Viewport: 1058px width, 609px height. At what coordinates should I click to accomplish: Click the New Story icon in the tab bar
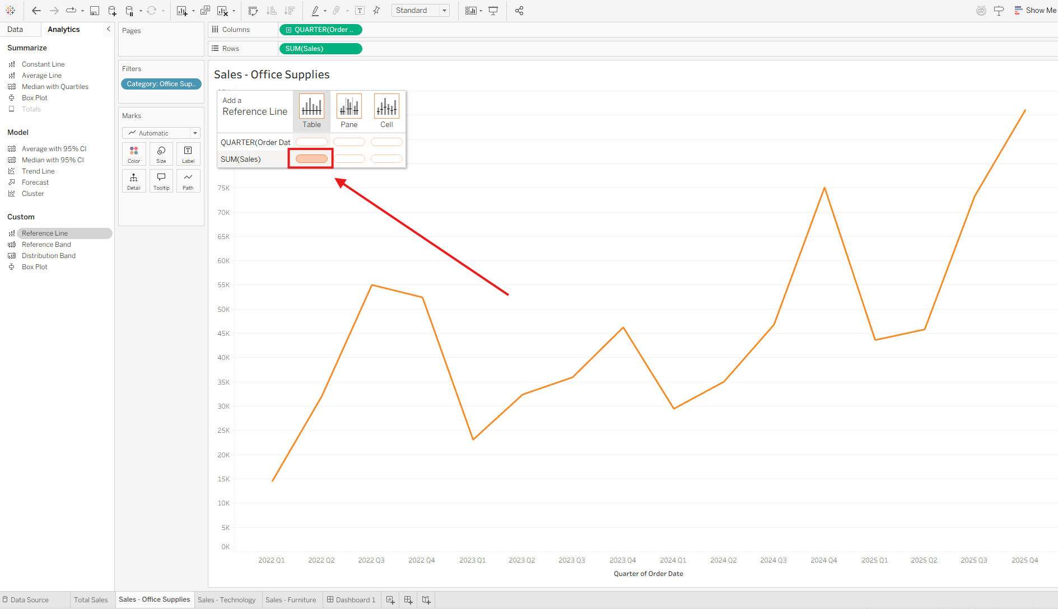(x=426, y=600)
